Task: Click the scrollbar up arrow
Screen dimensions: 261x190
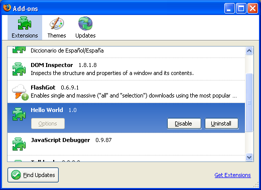Action: pyautogui.click(x=249, y=50)
